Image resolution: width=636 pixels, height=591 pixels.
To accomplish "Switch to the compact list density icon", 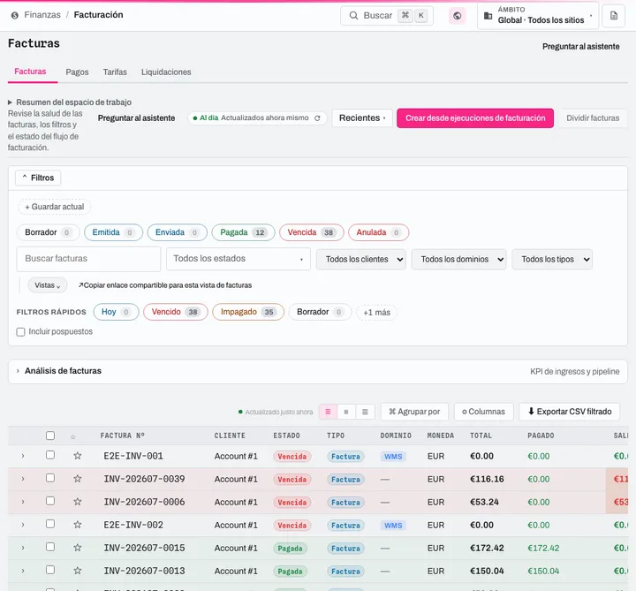I will (x=328, y=412).
